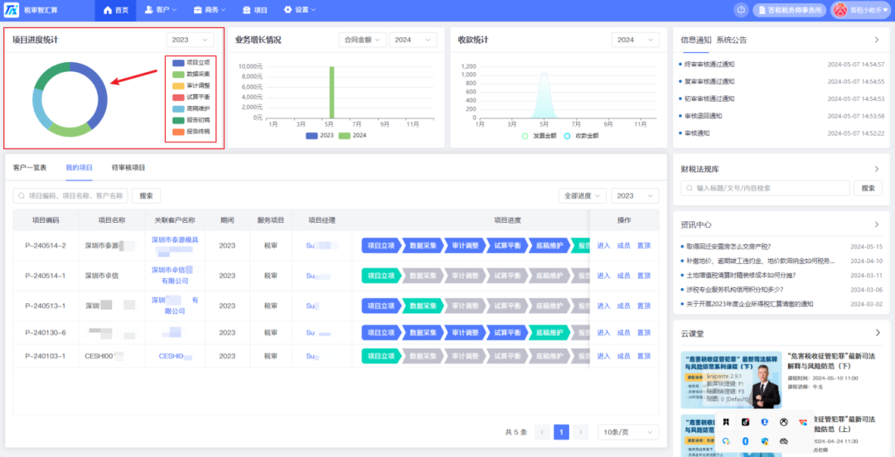895x457 pixels.
Task: Click 搜索 button in 财税法规库
Action: [x=868, y=188]
